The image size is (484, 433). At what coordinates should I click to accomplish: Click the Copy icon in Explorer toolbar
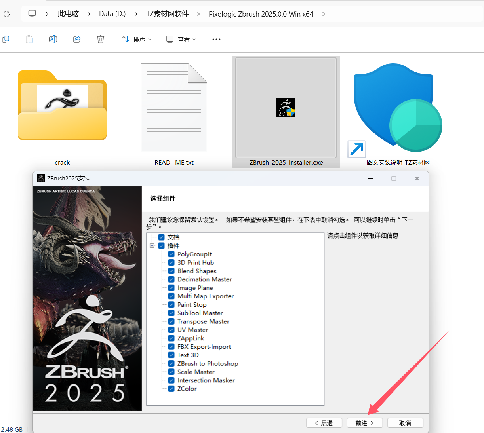tap(6, 39)
